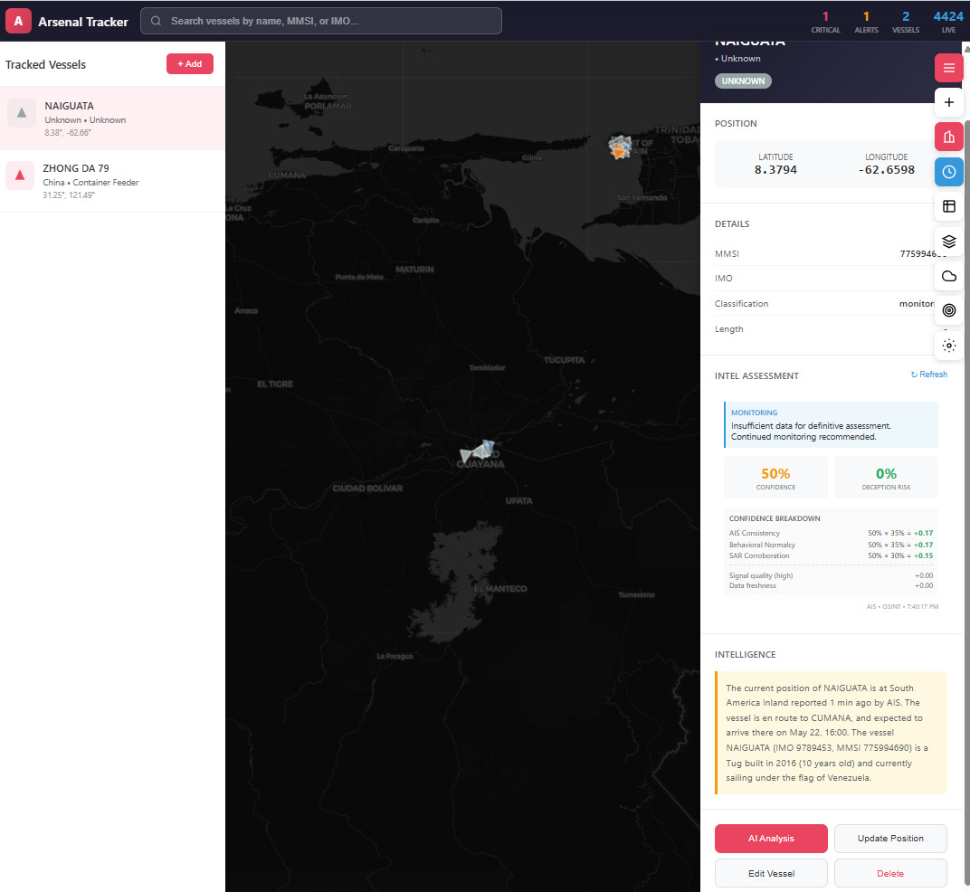The height and width of the screenshot is (892, 970).
Task: Click the Signal quality (high) row
Action: coord(831,576)
